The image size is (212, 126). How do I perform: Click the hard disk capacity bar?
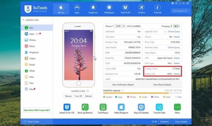coord(142,93)
